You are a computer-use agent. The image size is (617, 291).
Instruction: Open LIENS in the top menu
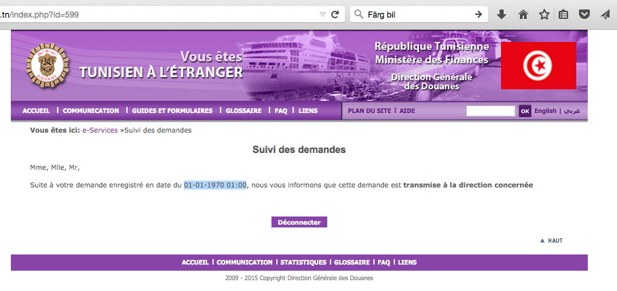pyautogui.click(x=308, y=111)
